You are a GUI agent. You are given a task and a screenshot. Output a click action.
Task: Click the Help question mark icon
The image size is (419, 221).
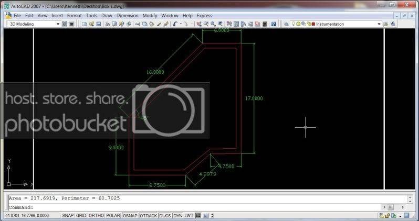click(x=274, y=24)
